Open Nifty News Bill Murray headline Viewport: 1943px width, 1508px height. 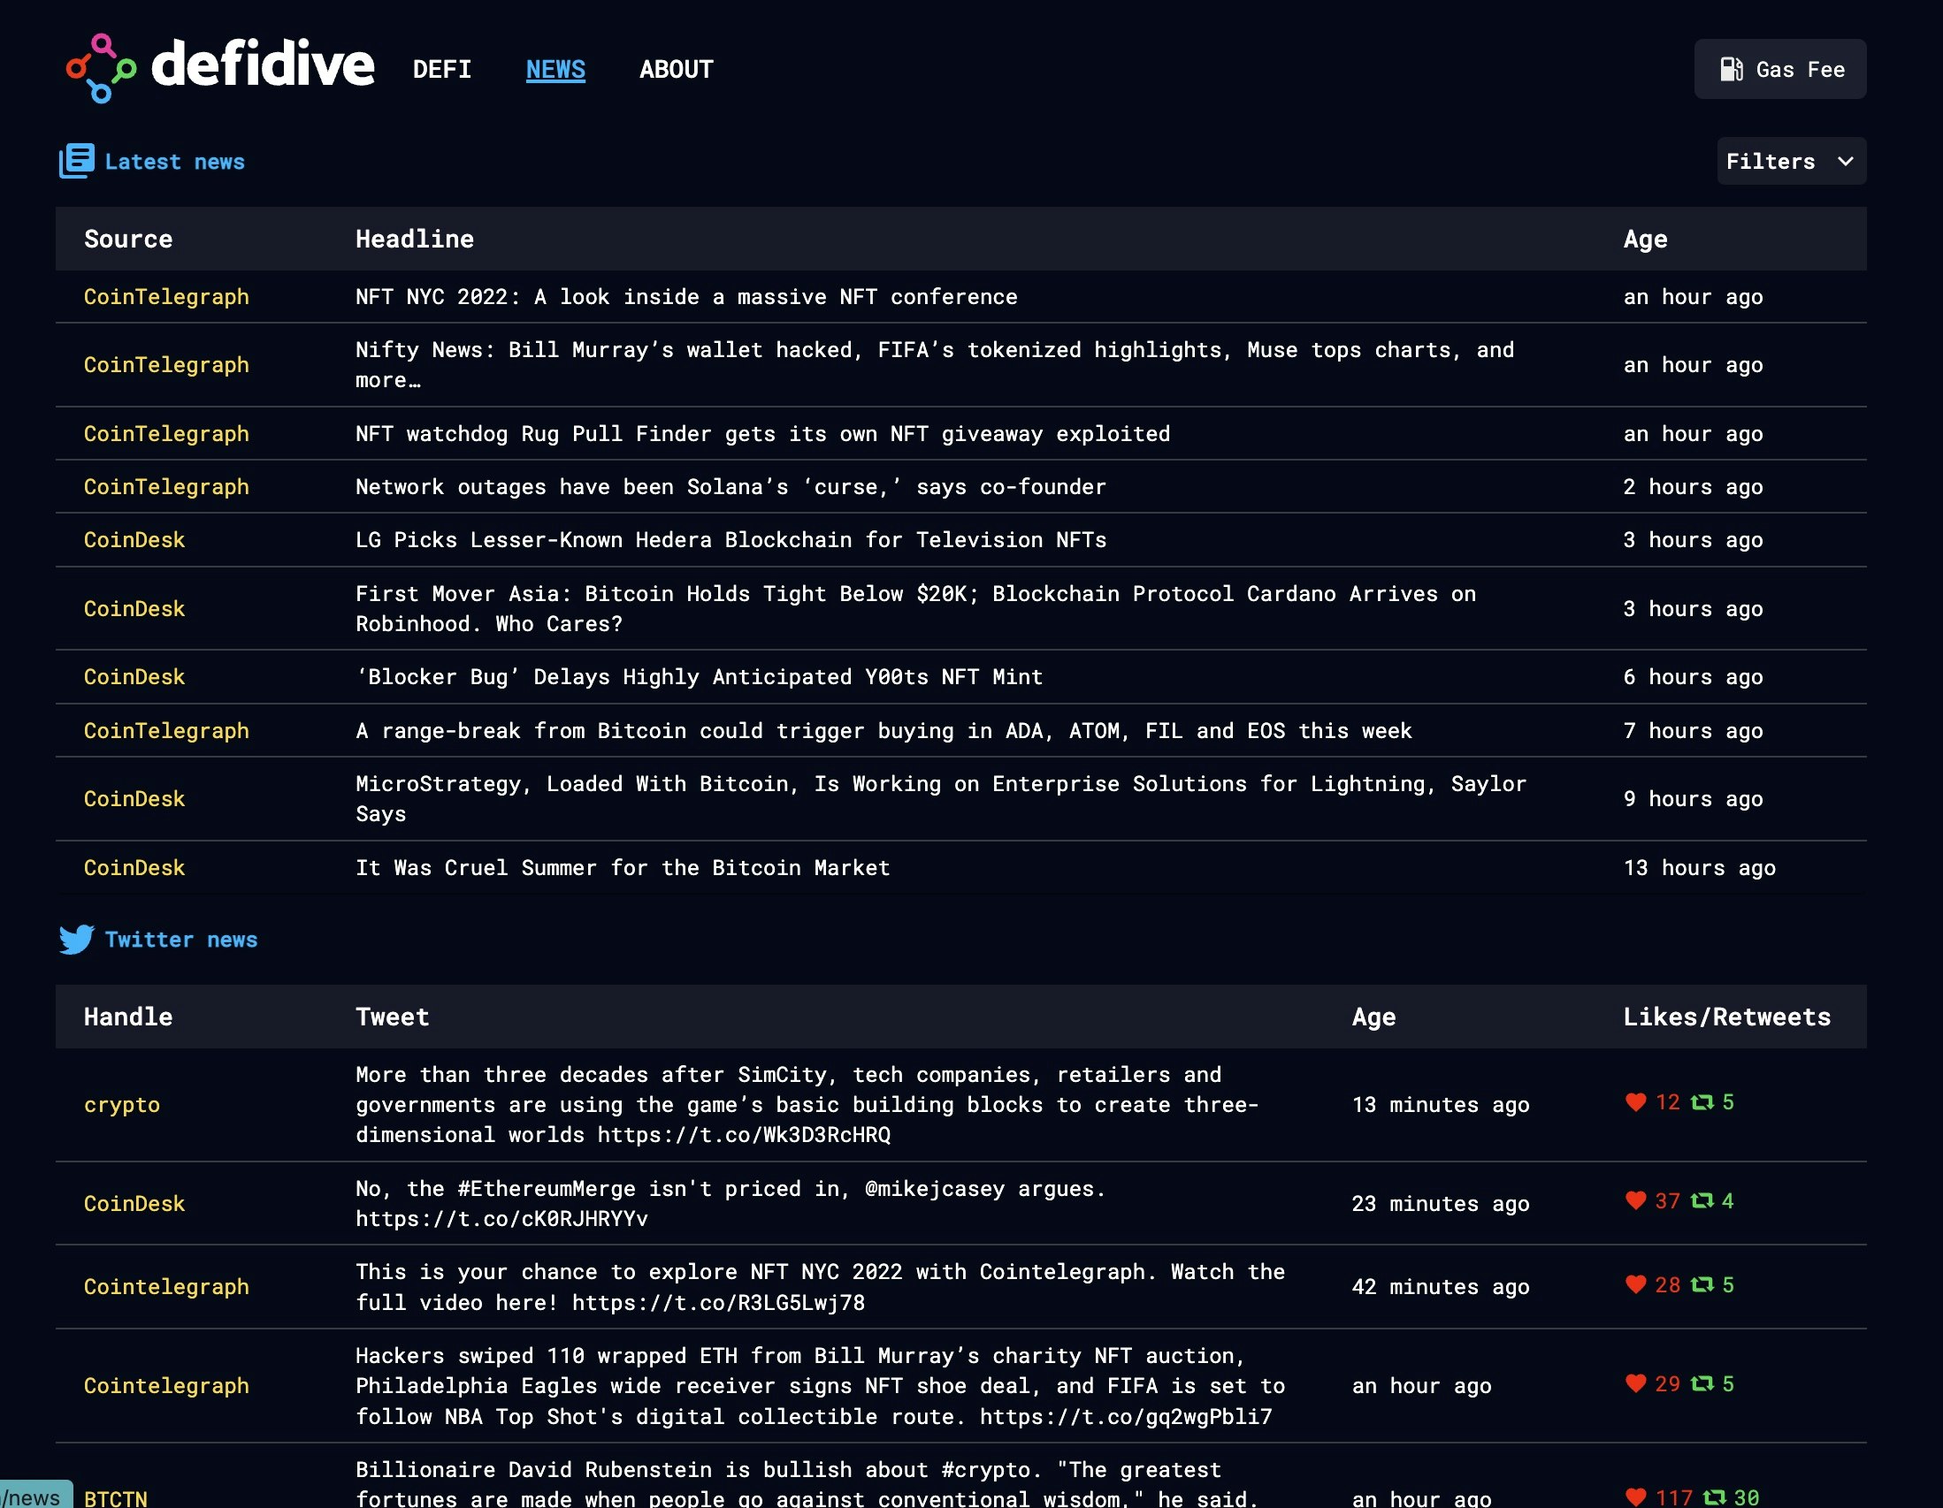(x=934, y=364)
